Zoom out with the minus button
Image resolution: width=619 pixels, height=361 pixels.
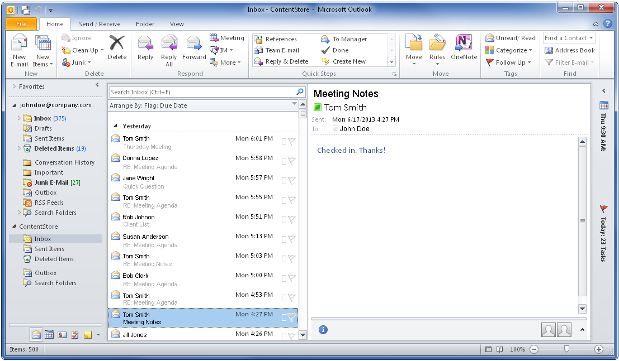(x=534, y=349)
